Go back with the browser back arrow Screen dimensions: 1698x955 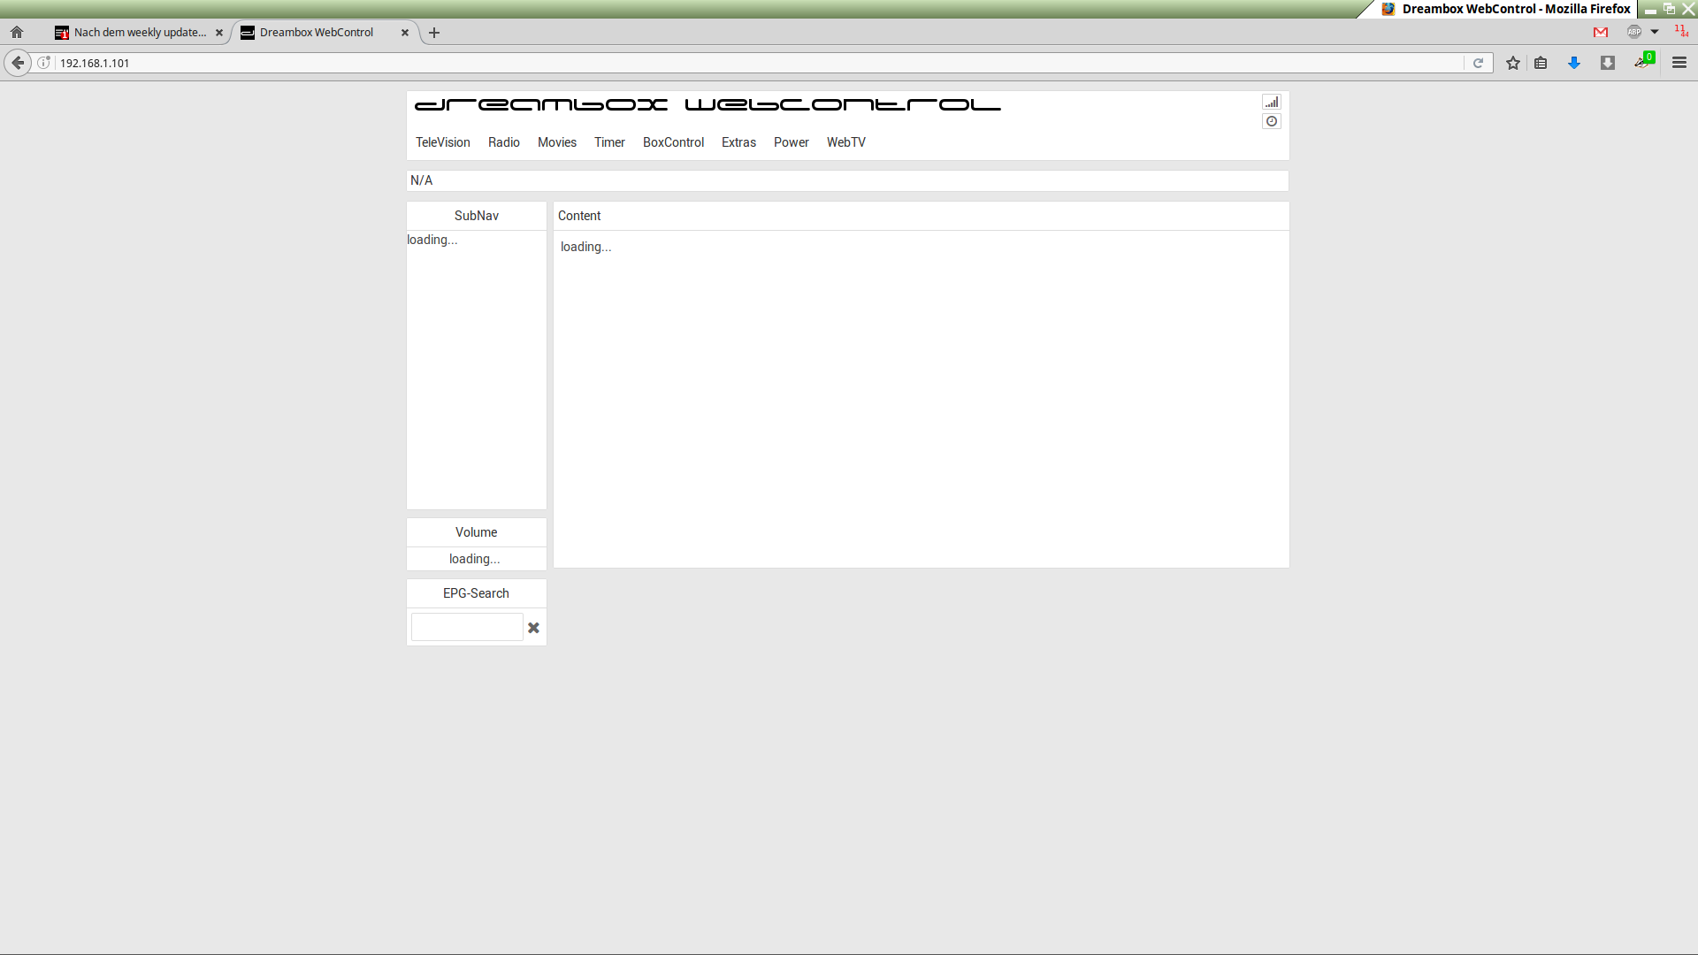18,63
